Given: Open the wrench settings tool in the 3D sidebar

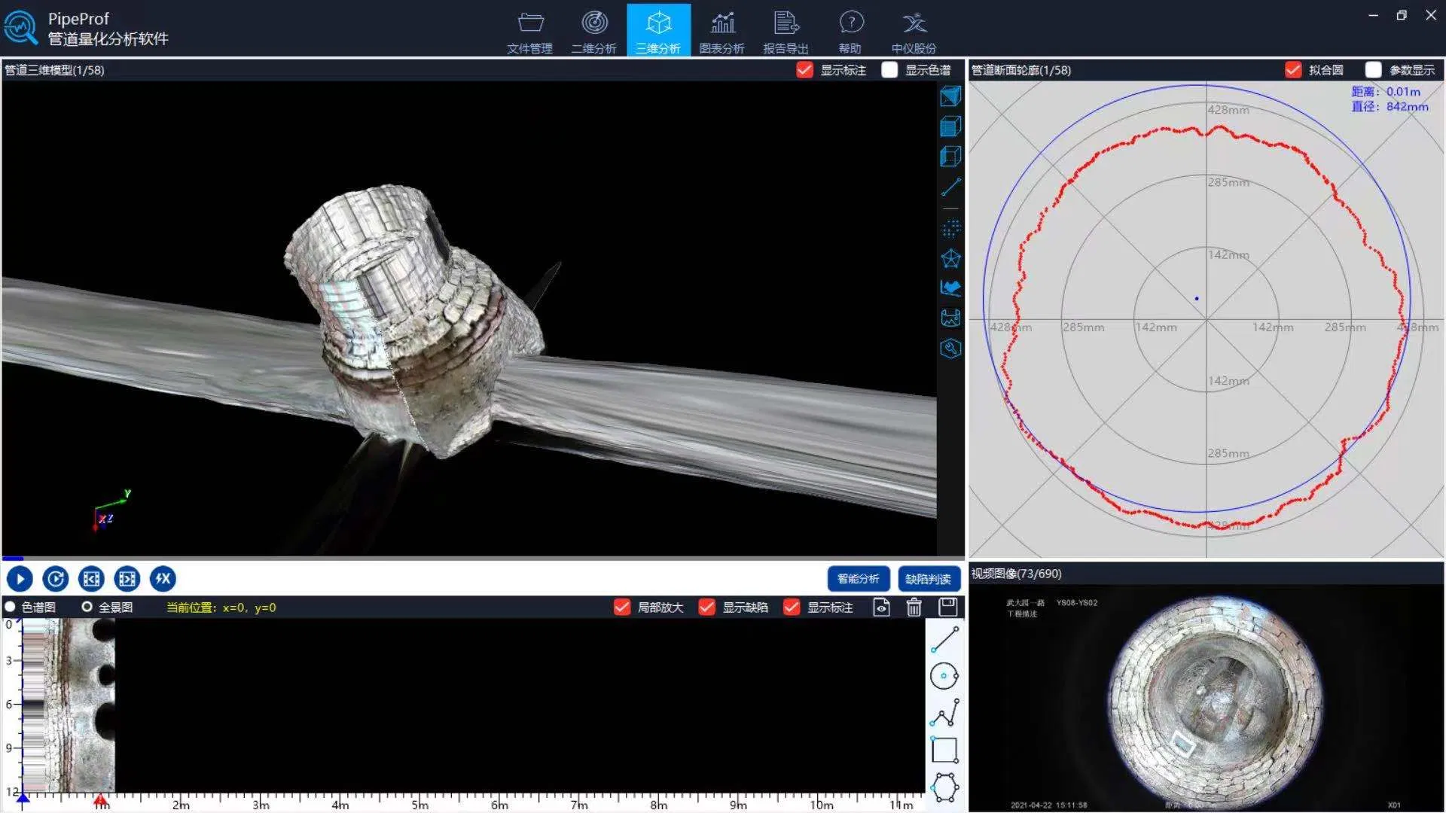Looking at the screenshot, I should (x=950, y=349).
